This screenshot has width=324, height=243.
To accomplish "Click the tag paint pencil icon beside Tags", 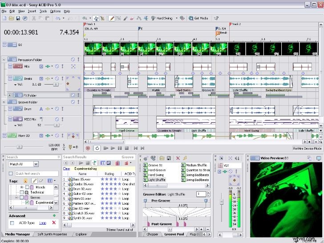I will (35, 181).
